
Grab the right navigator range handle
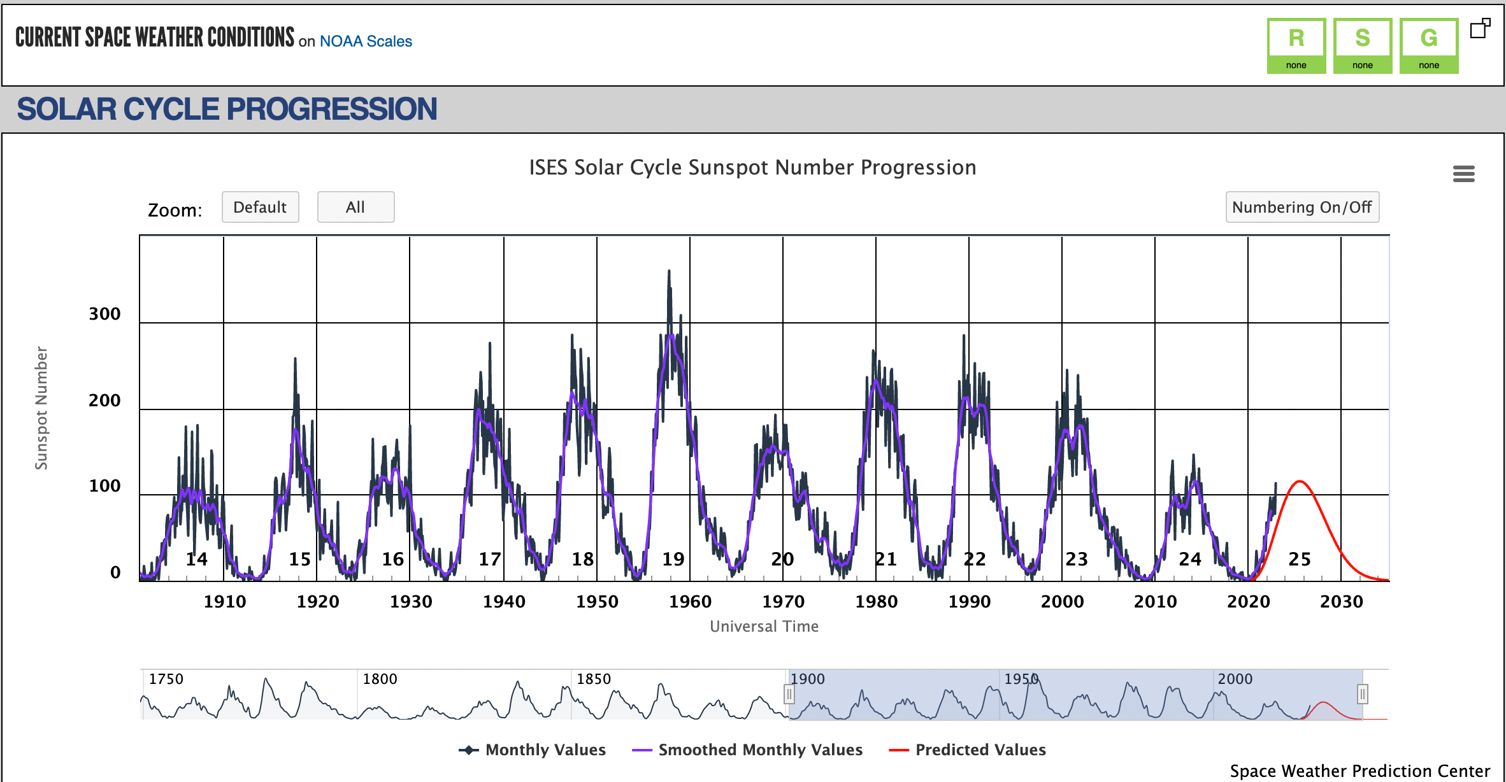tap(1362, 693)
